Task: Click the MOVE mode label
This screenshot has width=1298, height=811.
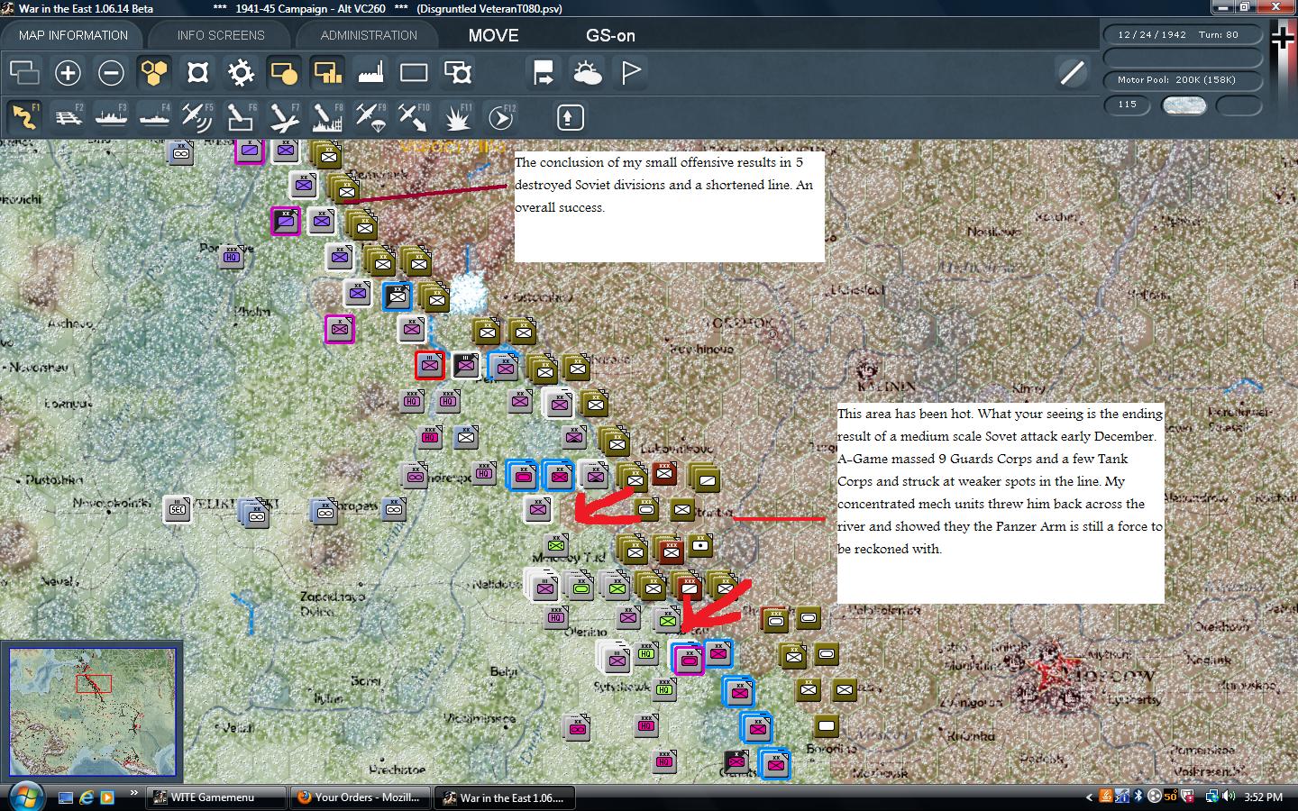Action: [x=493, y=35]
